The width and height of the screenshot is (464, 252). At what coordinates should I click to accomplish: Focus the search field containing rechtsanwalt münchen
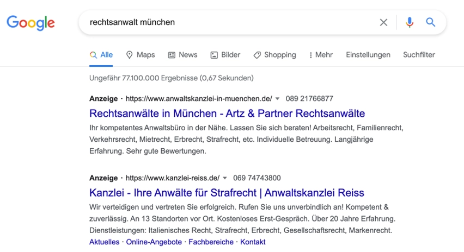click(x=229, y=22)
